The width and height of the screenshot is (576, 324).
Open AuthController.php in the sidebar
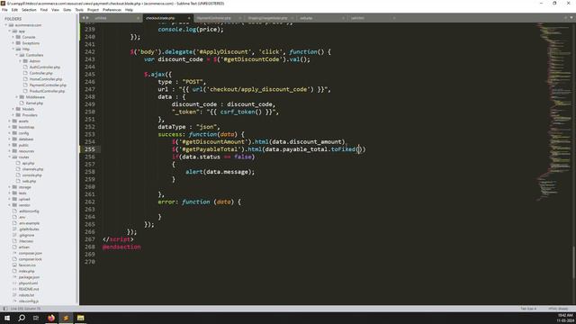45,67
